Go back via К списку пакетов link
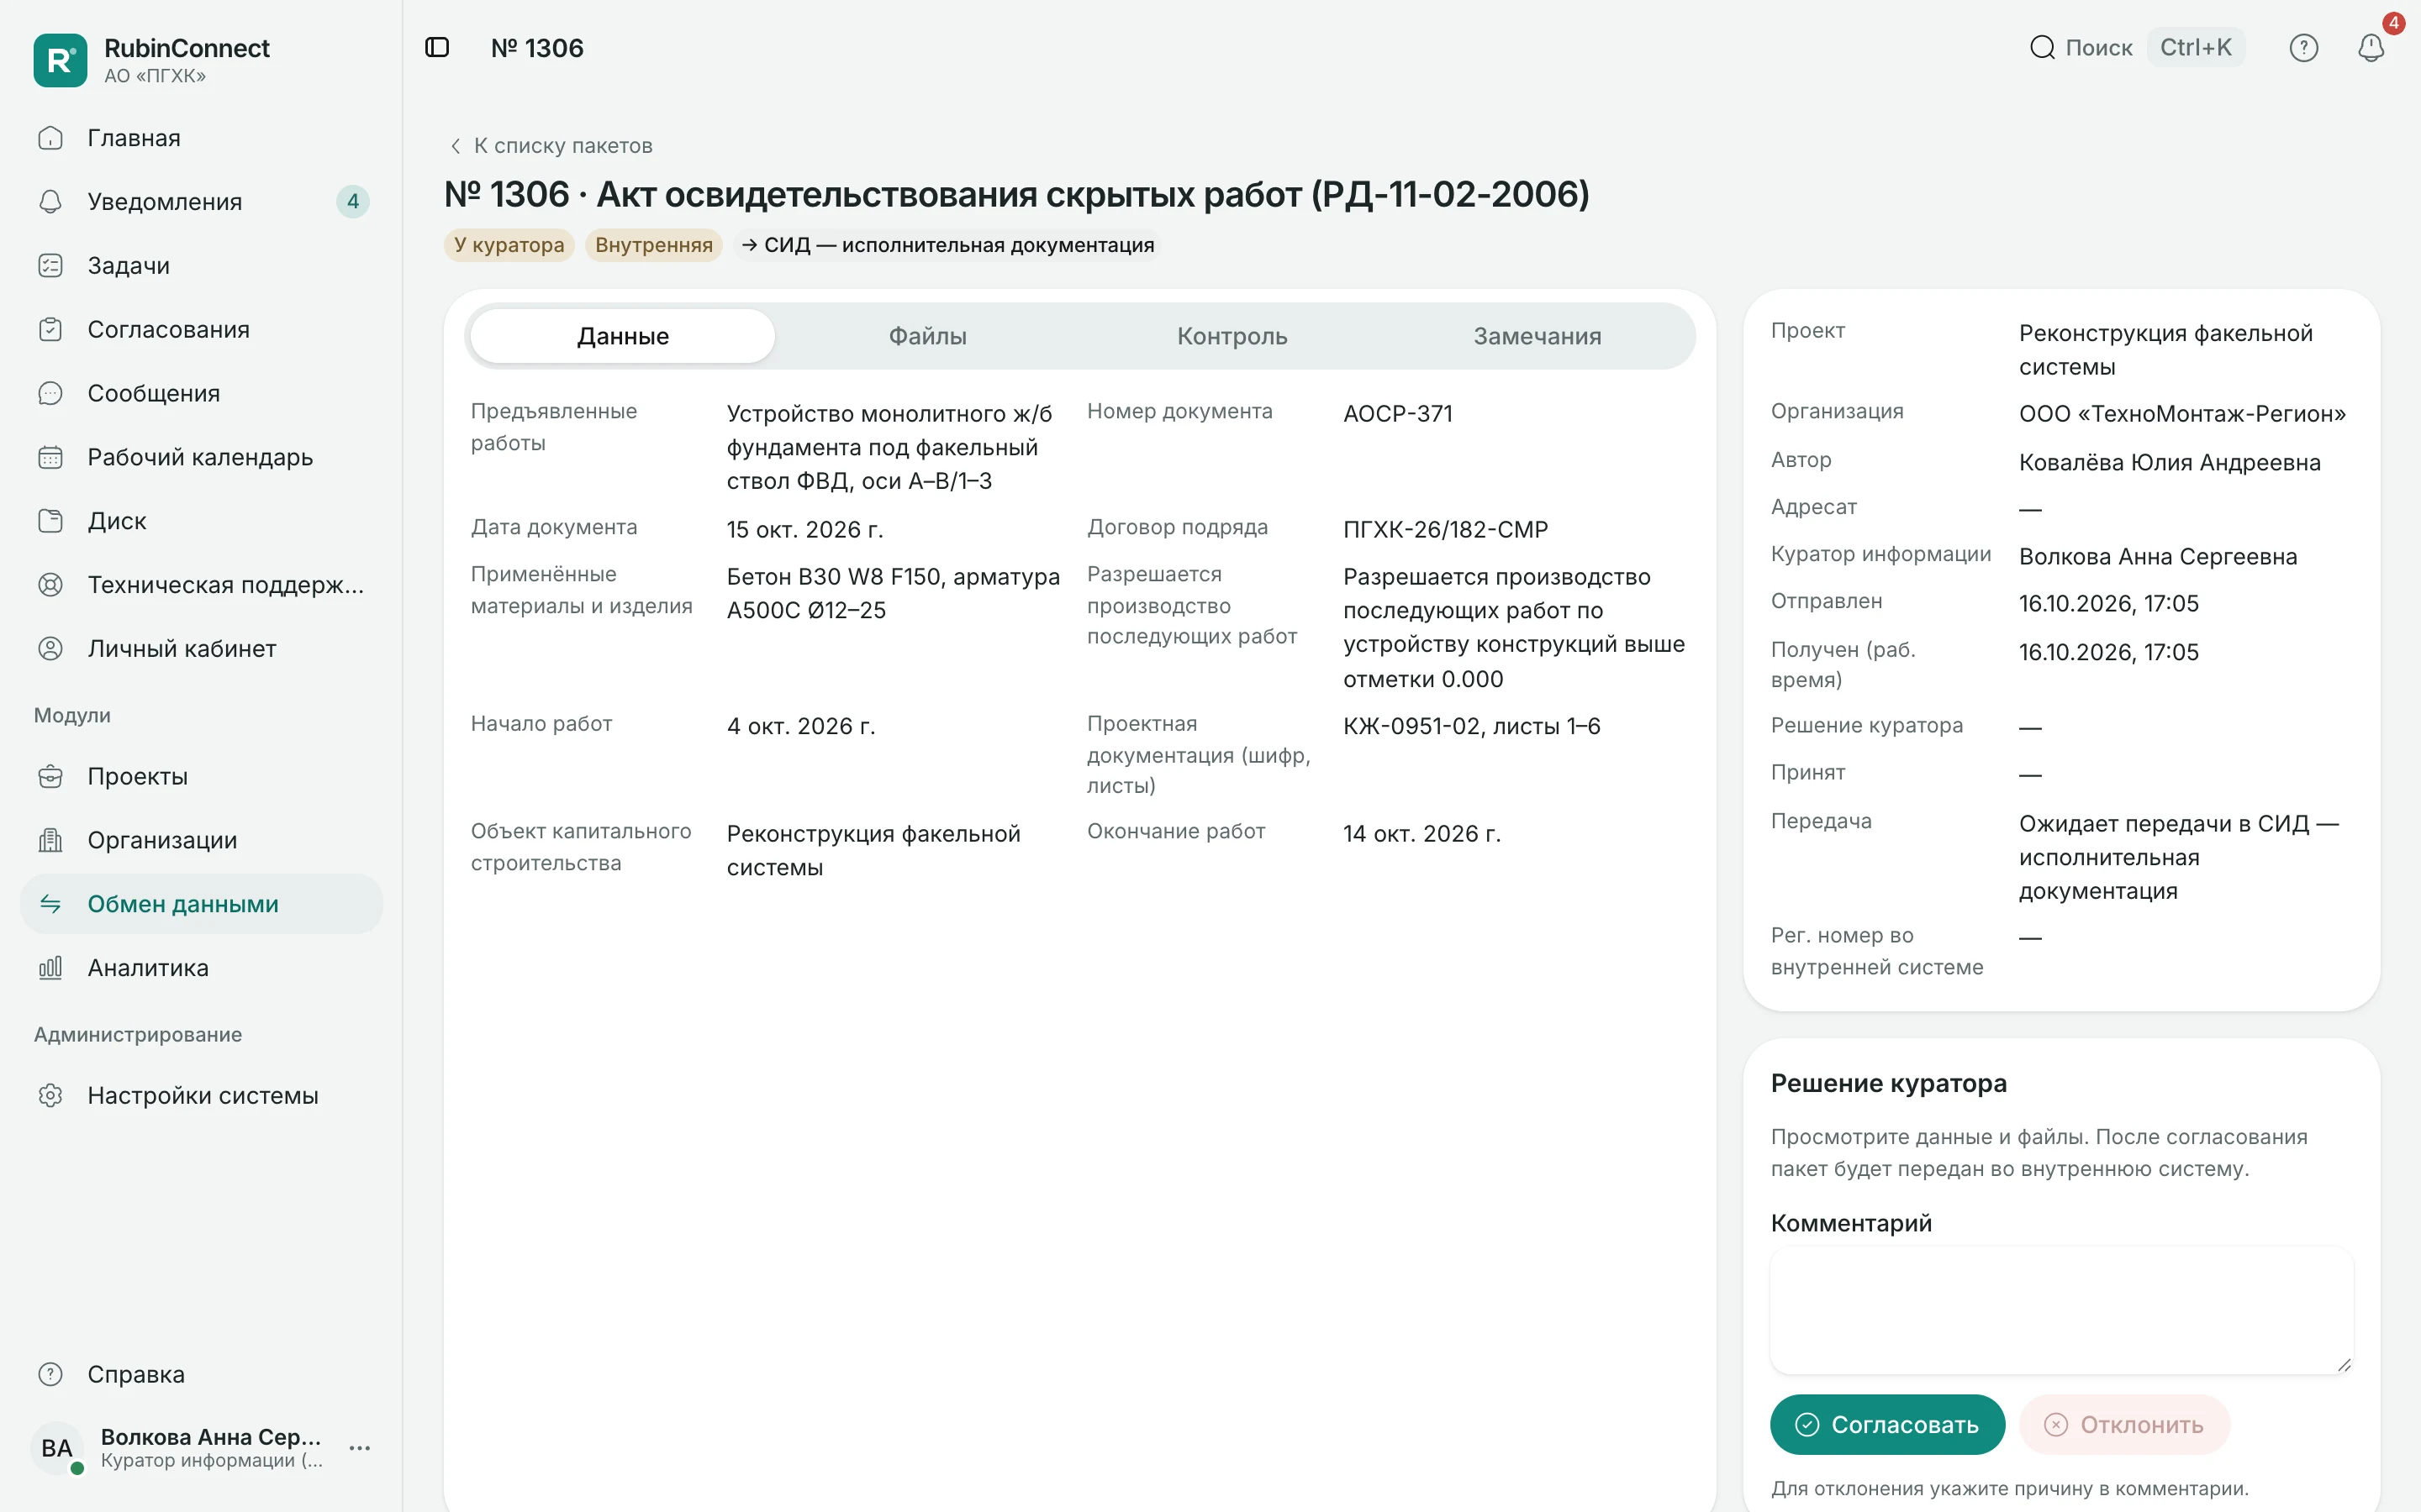Viewport: 2421px width, 1512px height. (551, 146)
